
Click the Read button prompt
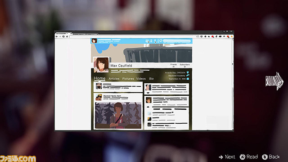tap(249, 157)
